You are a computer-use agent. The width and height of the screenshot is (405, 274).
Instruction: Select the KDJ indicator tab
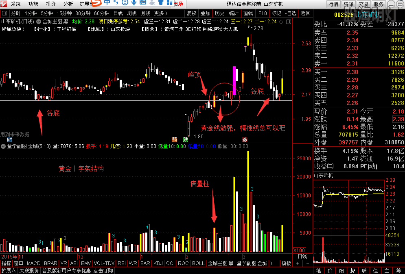tap(158, 263)
